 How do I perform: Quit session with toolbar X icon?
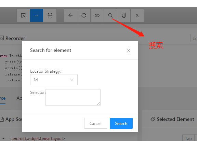137,15
